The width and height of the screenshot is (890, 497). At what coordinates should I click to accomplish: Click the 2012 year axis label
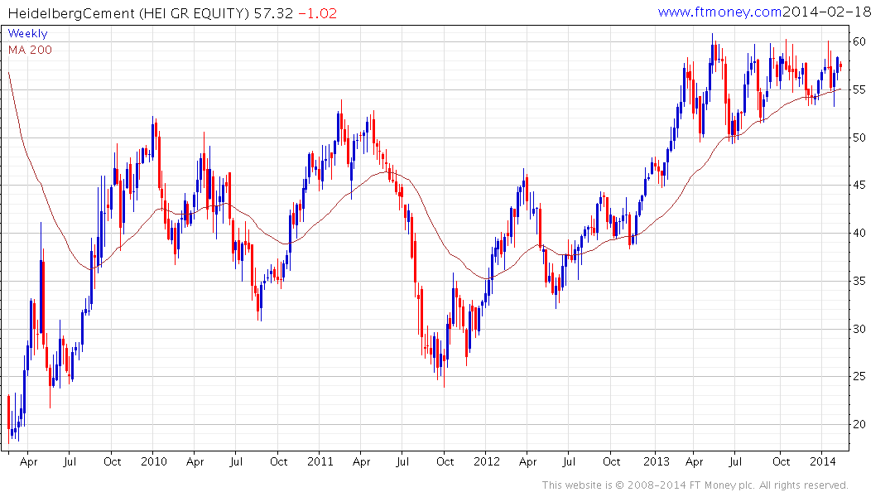tap(487, 461)
